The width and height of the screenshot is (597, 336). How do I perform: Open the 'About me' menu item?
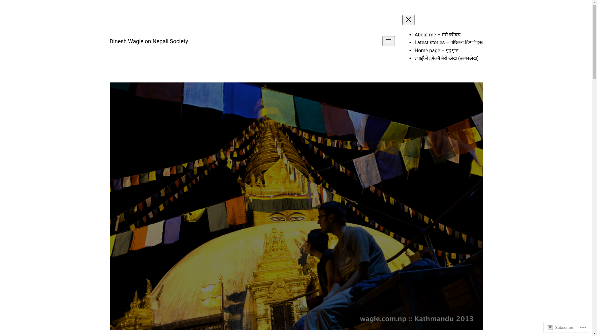(x=437, y=35)
